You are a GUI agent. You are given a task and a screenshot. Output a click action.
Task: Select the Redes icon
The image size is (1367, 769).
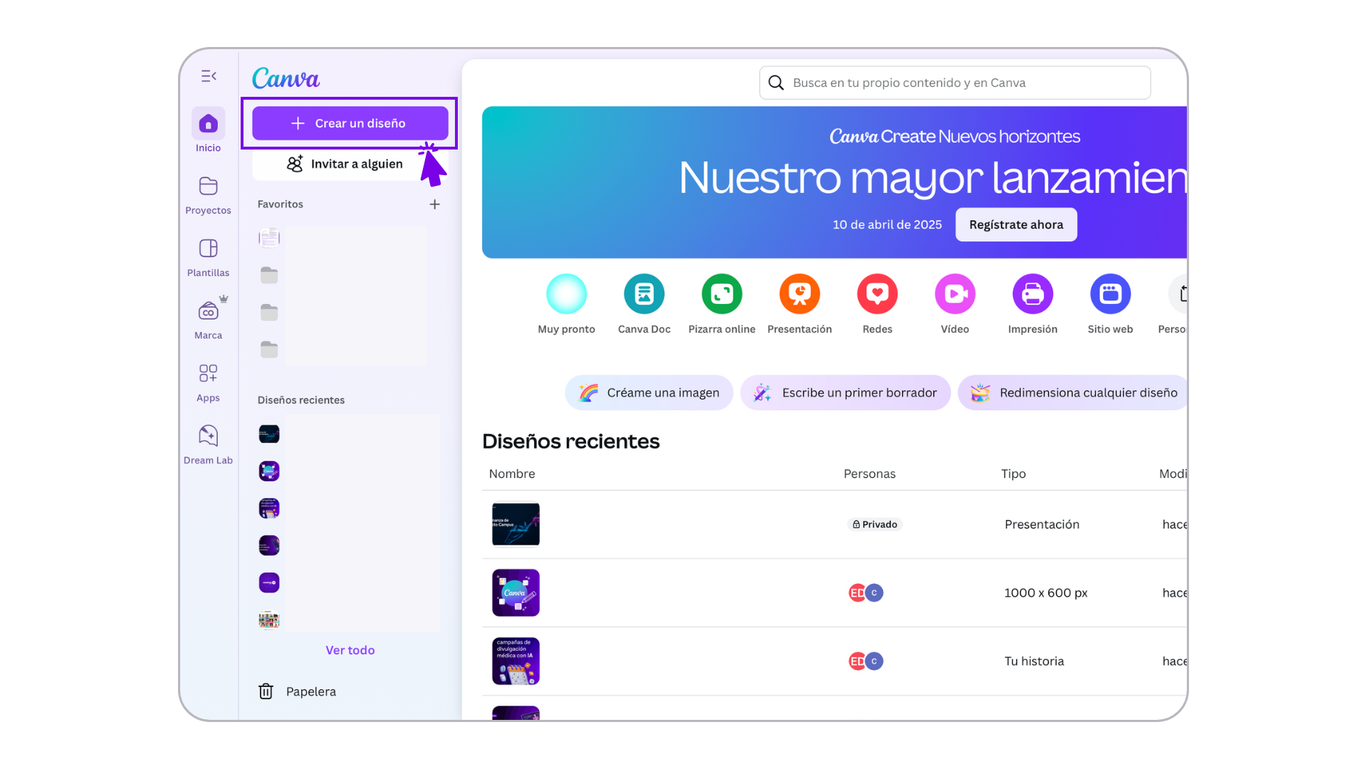point(877,294)
